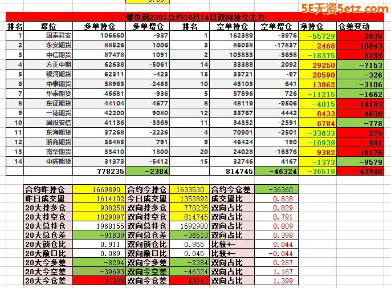Image resolution: width=391 pixels, height=288 pixels.
Task: Select long position value 106660
Action: [99, 35]
